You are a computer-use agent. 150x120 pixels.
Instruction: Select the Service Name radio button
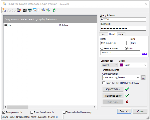[x=102, y=48]
